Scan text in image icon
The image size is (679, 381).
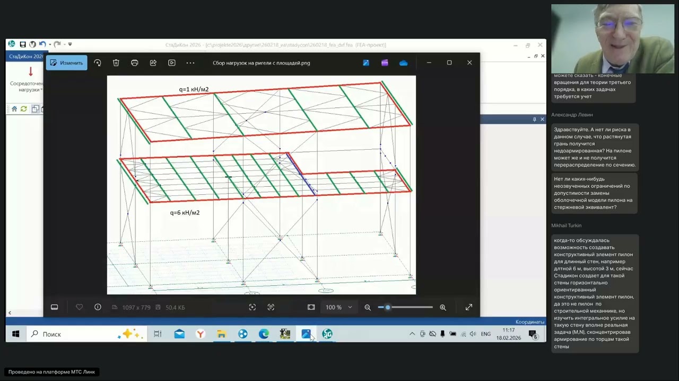pyautogui.click(x=271, y=307)
